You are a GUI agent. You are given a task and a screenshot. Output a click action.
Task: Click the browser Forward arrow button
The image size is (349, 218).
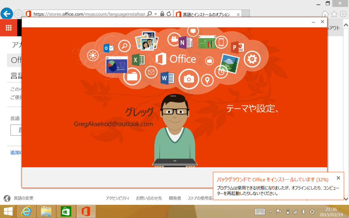pos(18,14)
